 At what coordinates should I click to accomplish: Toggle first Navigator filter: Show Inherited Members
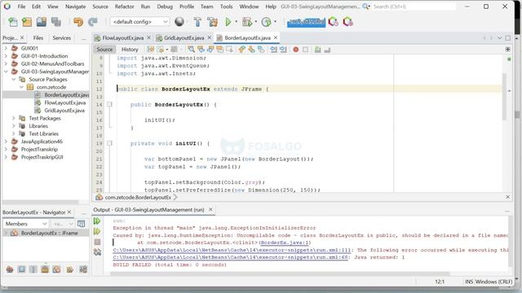(10, 269)
